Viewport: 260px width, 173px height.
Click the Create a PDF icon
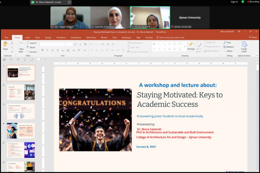coord(244,45)
